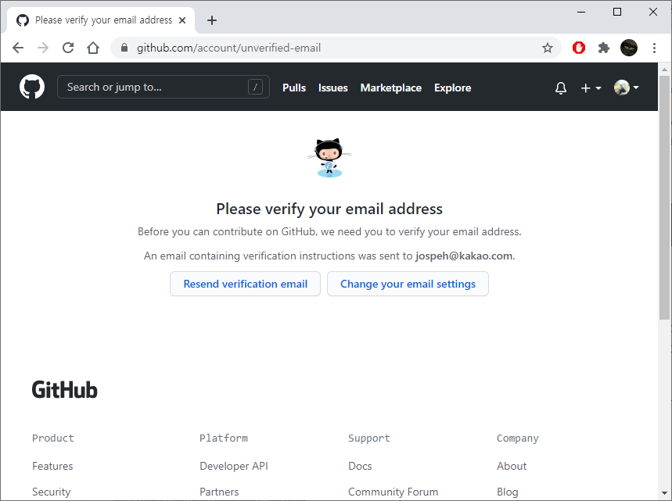
Task: Open the Security footer link
Action: (x=51, y=492)
